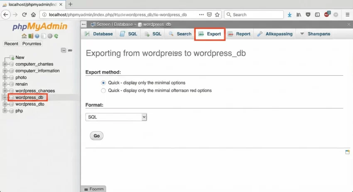This screenshot has height=192, width=353.
Task: Select the first Quick minimal options radio button
Action: pyautogui.click(x=103, y=83)
